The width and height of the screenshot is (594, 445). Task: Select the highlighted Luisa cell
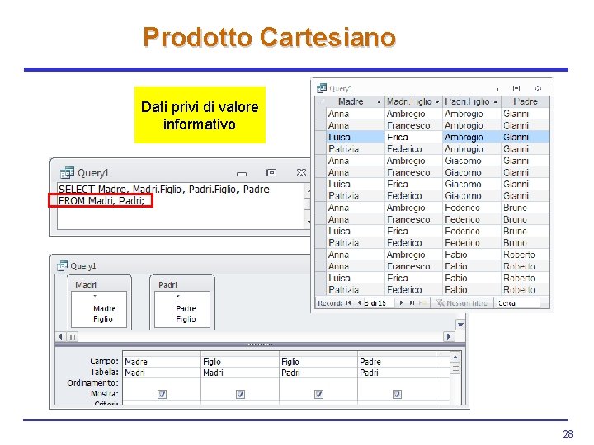[356, 137]
